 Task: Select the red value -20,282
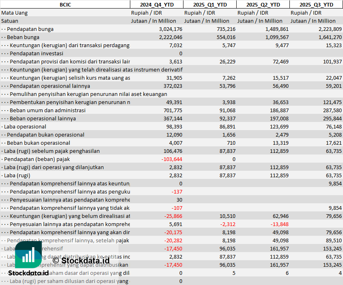click(x=173, y=240)
